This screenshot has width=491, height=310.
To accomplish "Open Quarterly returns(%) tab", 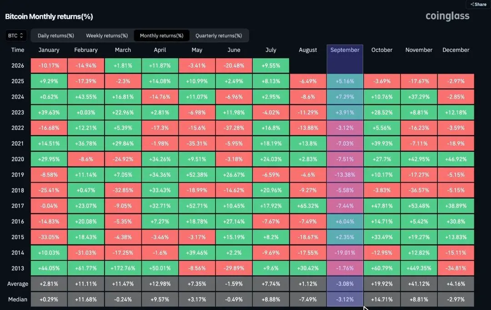I will [219, 35].
